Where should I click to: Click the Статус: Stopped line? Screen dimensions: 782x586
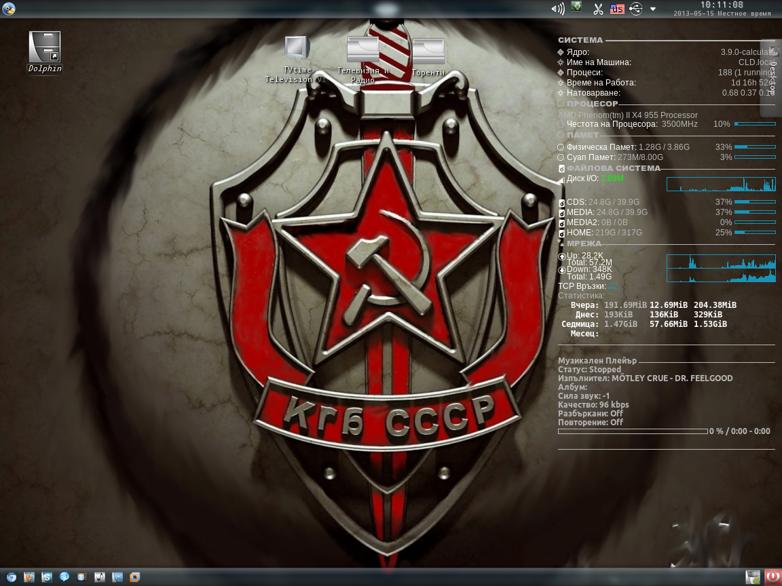[x=589, y=370]
